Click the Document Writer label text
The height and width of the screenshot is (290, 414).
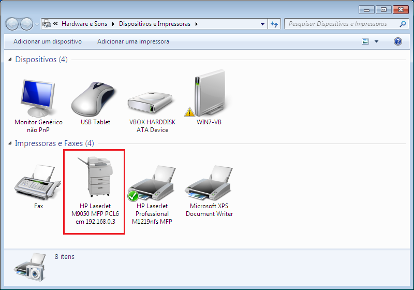(210, 214)
